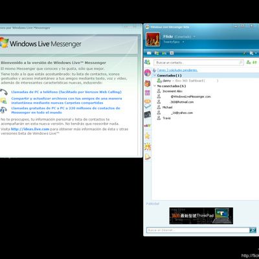Viewport: 259px width, 259px height.
Task: Collapse the Conectados (1) group
Action: coord(155,76)
